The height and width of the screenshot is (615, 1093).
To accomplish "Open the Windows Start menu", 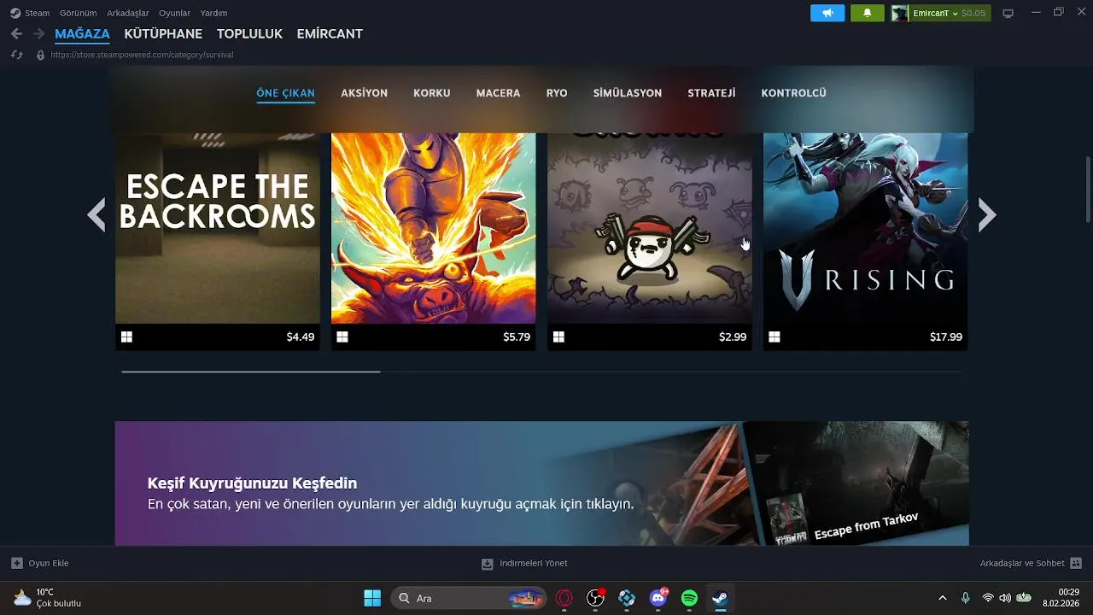I will 372,599.
